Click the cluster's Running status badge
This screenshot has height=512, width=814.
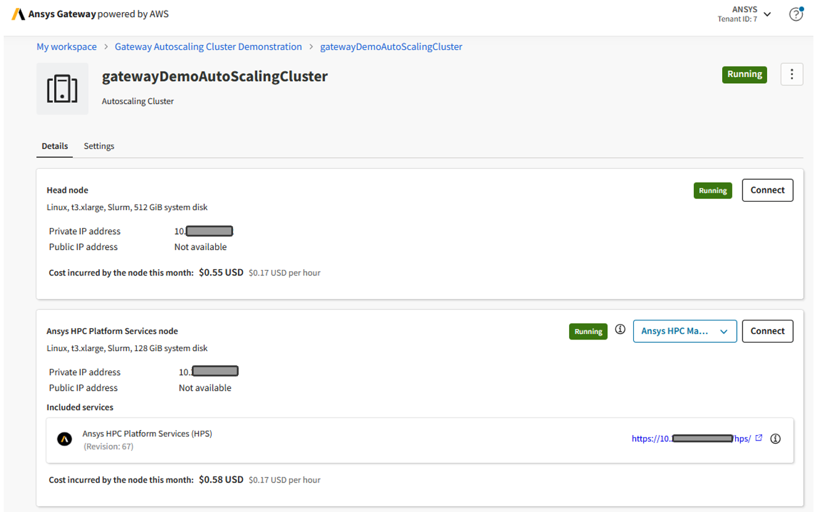[744, 74]
